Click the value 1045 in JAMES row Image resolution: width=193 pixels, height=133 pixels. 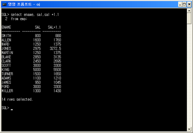[57, 82]
